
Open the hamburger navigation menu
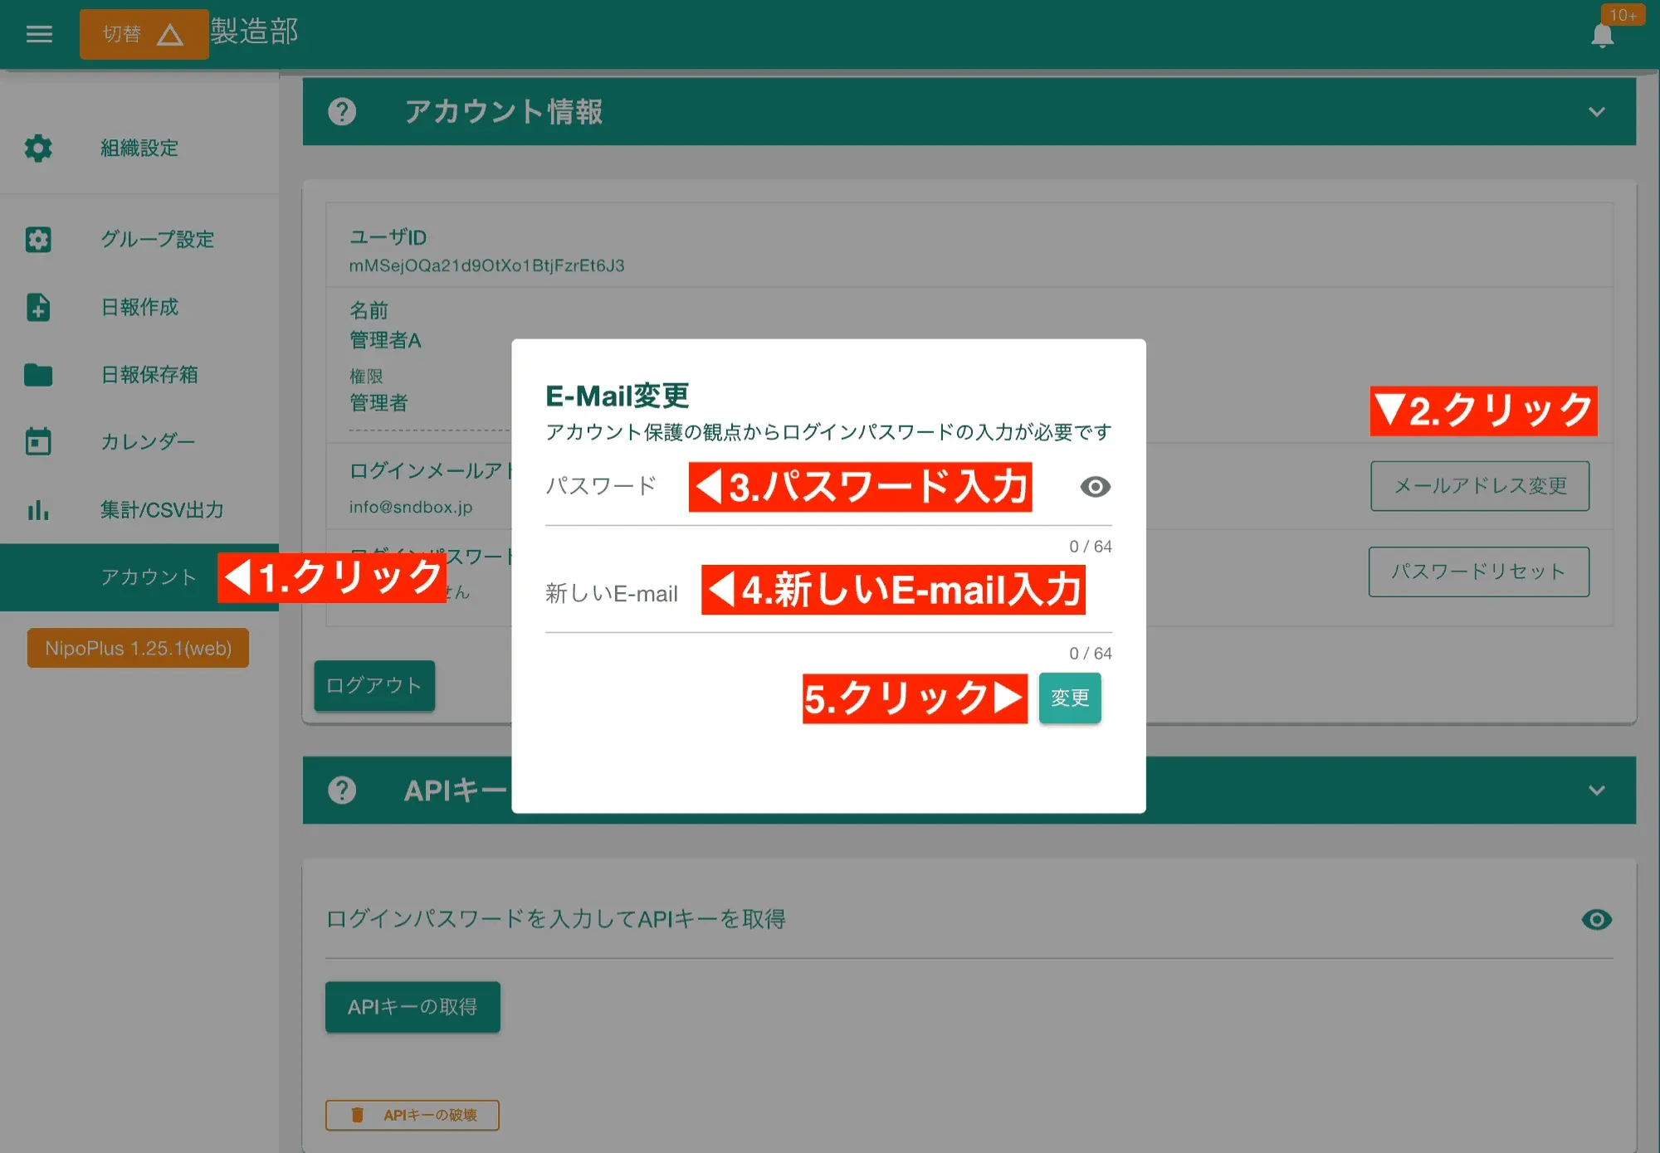38,34
